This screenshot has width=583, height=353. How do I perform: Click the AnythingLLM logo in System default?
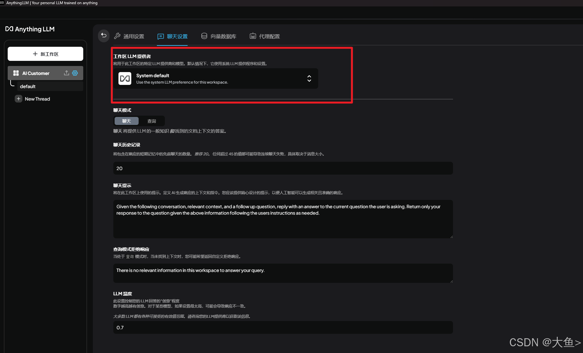click(x=125, y=78)
